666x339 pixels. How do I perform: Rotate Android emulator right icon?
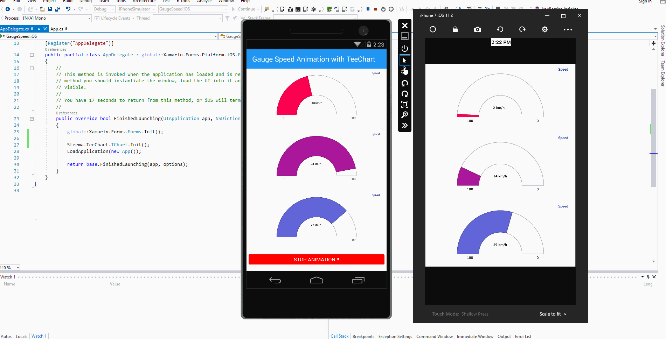pos(405,94)
